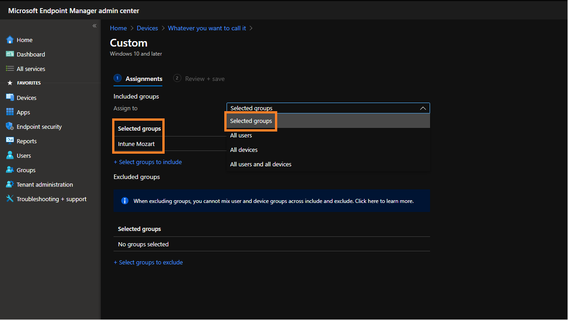Click the Home house icon in sidebar
Screen dimensions: 568x320
(x=10, y=40)
